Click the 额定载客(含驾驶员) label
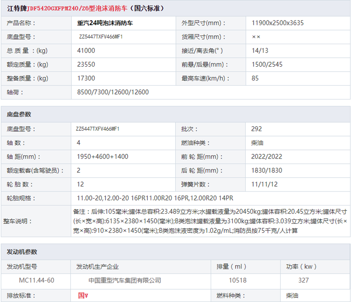 (x=35, y=171)
